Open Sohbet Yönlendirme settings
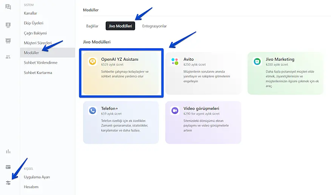 point(40,63)
